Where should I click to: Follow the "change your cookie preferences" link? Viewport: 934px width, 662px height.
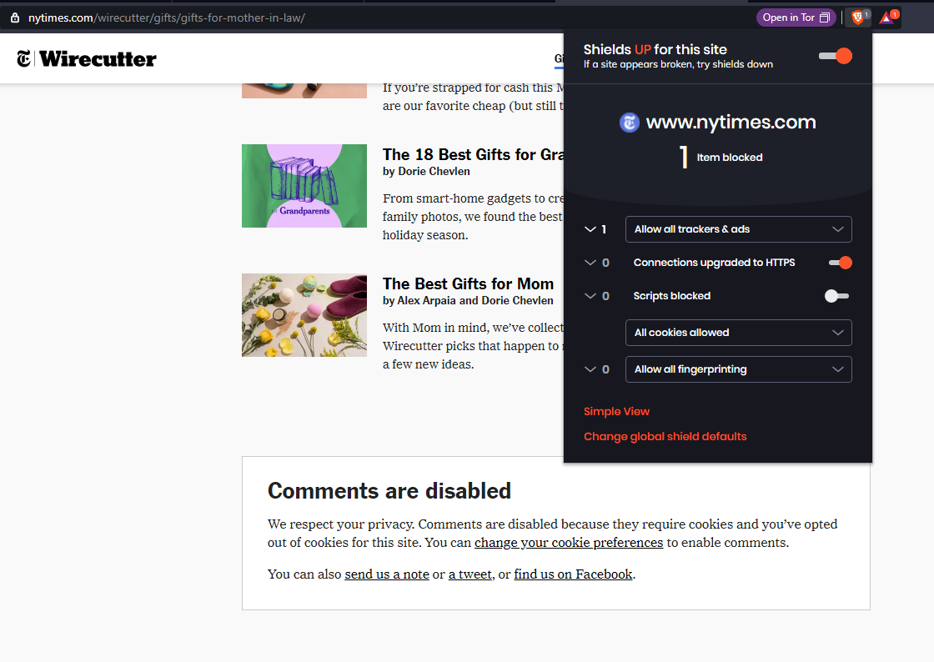tap(568, 542)
